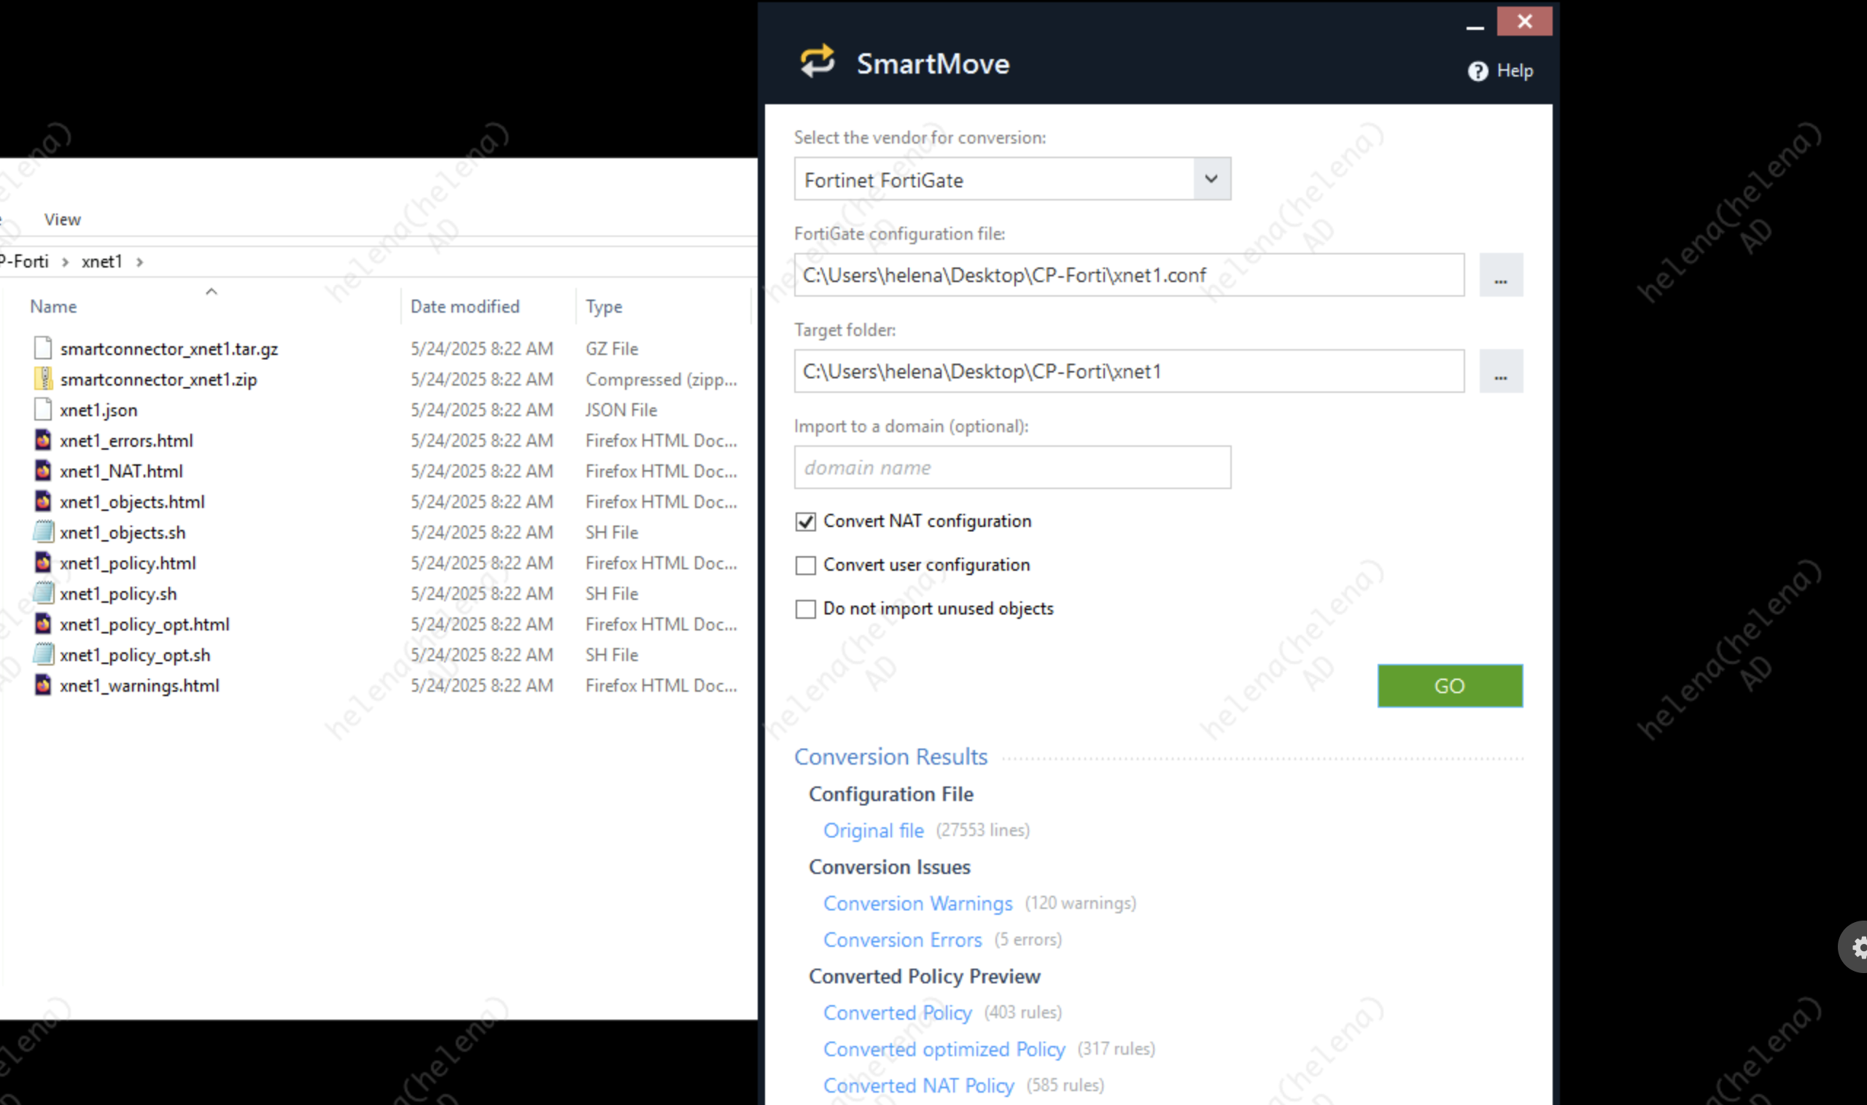
Task: Click the domain name input field
Action: coord(1011,468)
